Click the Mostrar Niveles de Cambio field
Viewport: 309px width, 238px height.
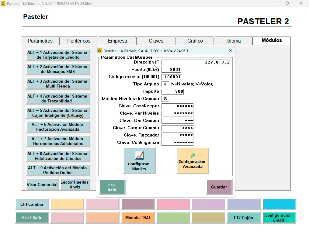[165, 99]
